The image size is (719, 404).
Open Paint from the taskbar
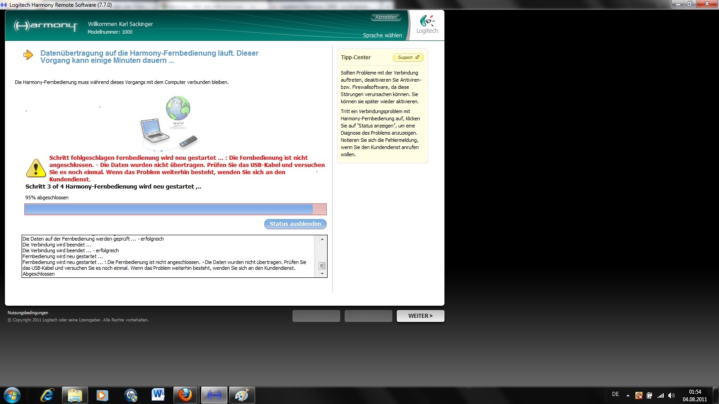point(242,395)
